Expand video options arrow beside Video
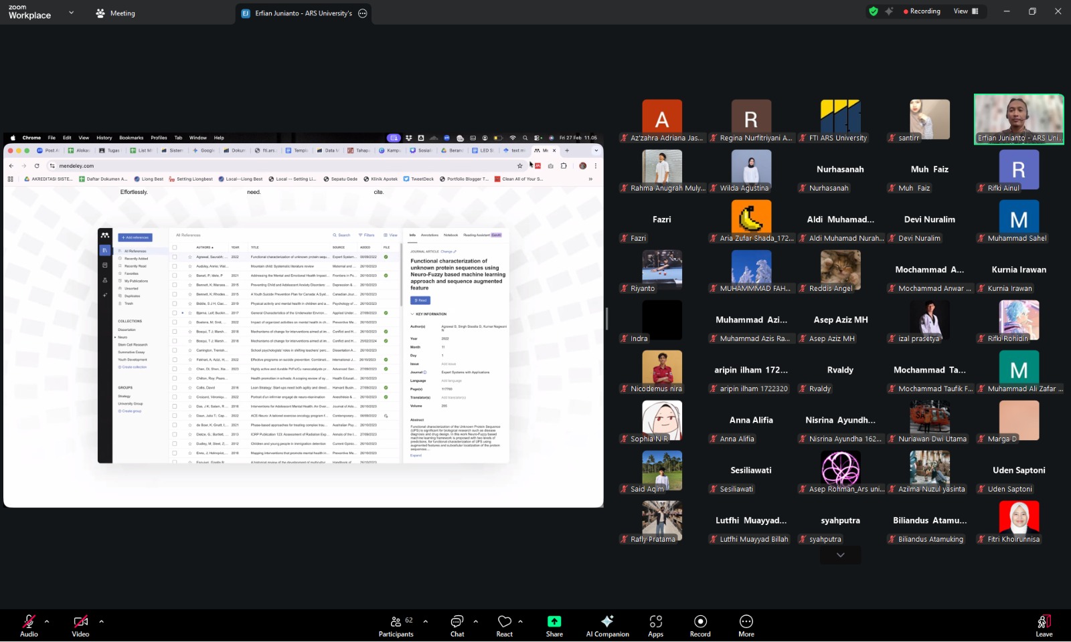The height and width of the screenshot is (642, 1071). (x=101, y=621)
